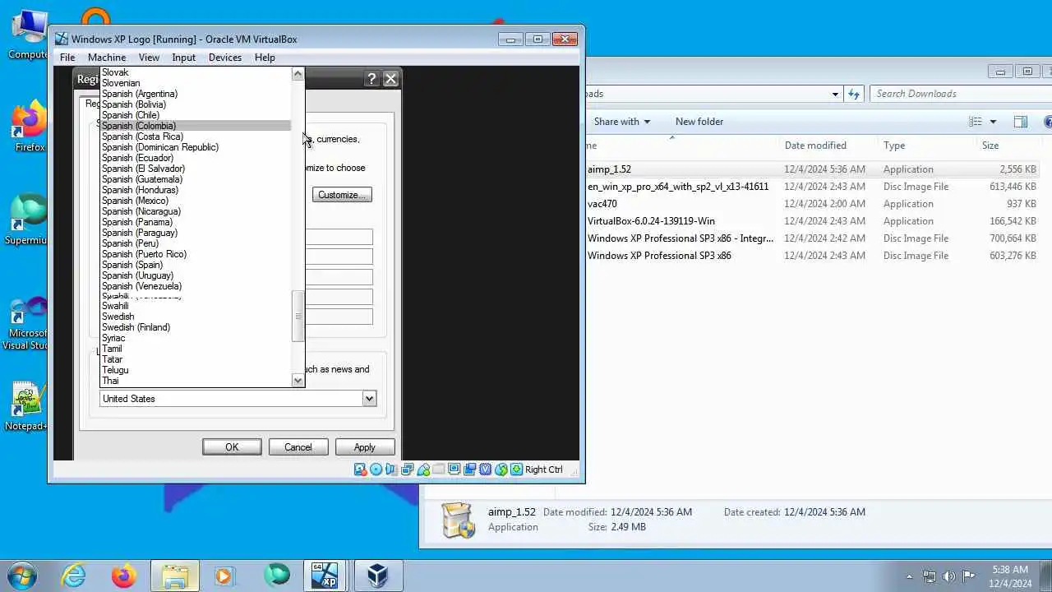Click the VirtualBox network adapters status icon
The image size is (1052, 592).
tap(407, 469)
